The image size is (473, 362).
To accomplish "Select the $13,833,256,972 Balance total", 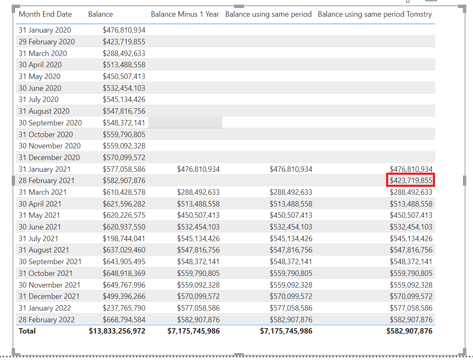I will click(x=117, y=331).
